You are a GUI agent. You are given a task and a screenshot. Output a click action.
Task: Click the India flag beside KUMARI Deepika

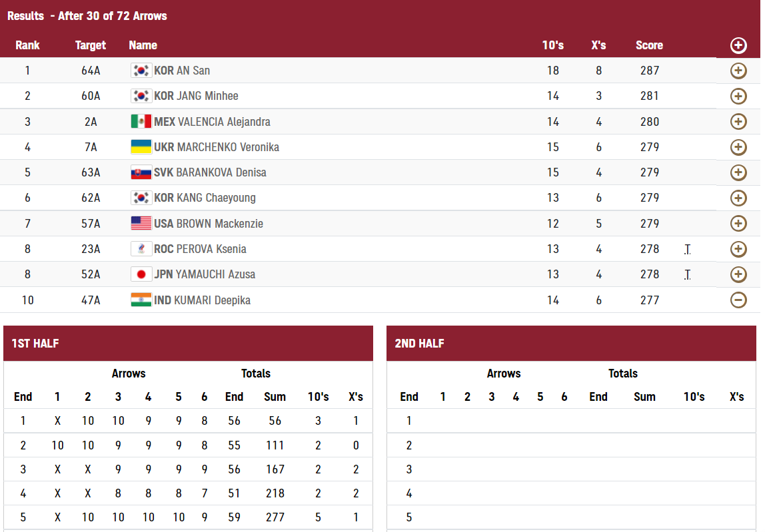141,300
